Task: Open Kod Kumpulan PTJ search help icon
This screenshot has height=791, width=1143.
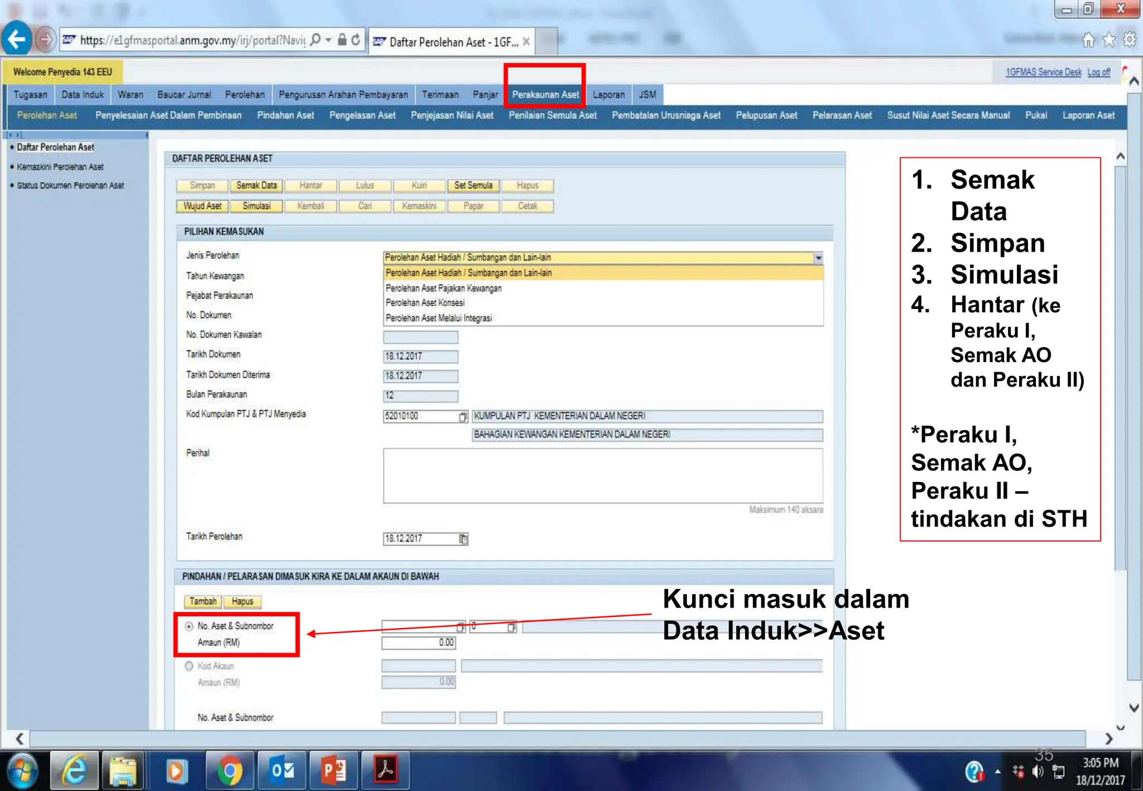Action: click(463, 417)
